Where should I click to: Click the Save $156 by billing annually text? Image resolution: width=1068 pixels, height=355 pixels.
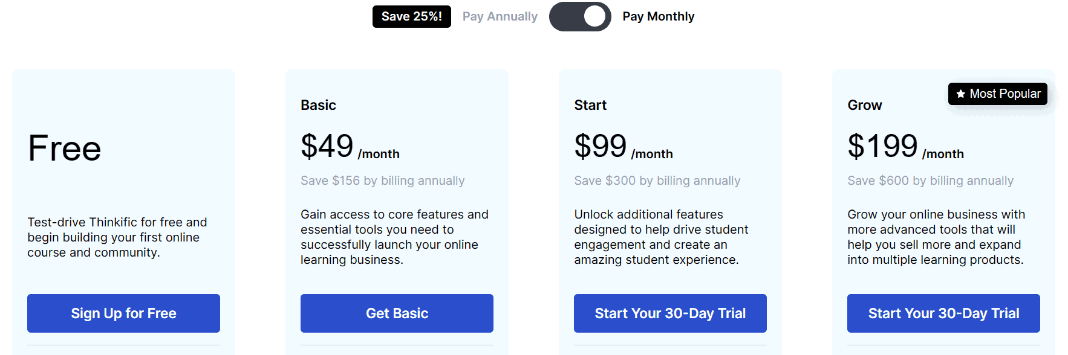382,181
